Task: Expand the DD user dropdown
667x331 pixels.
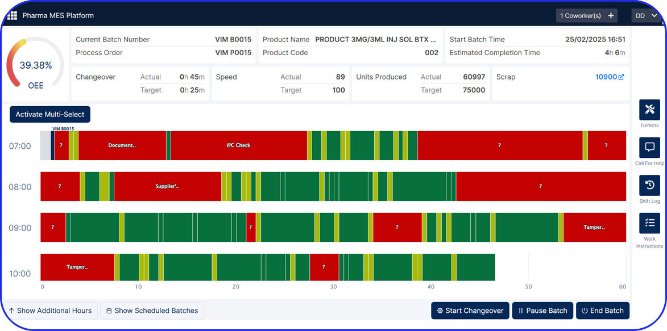Action: 647,16
